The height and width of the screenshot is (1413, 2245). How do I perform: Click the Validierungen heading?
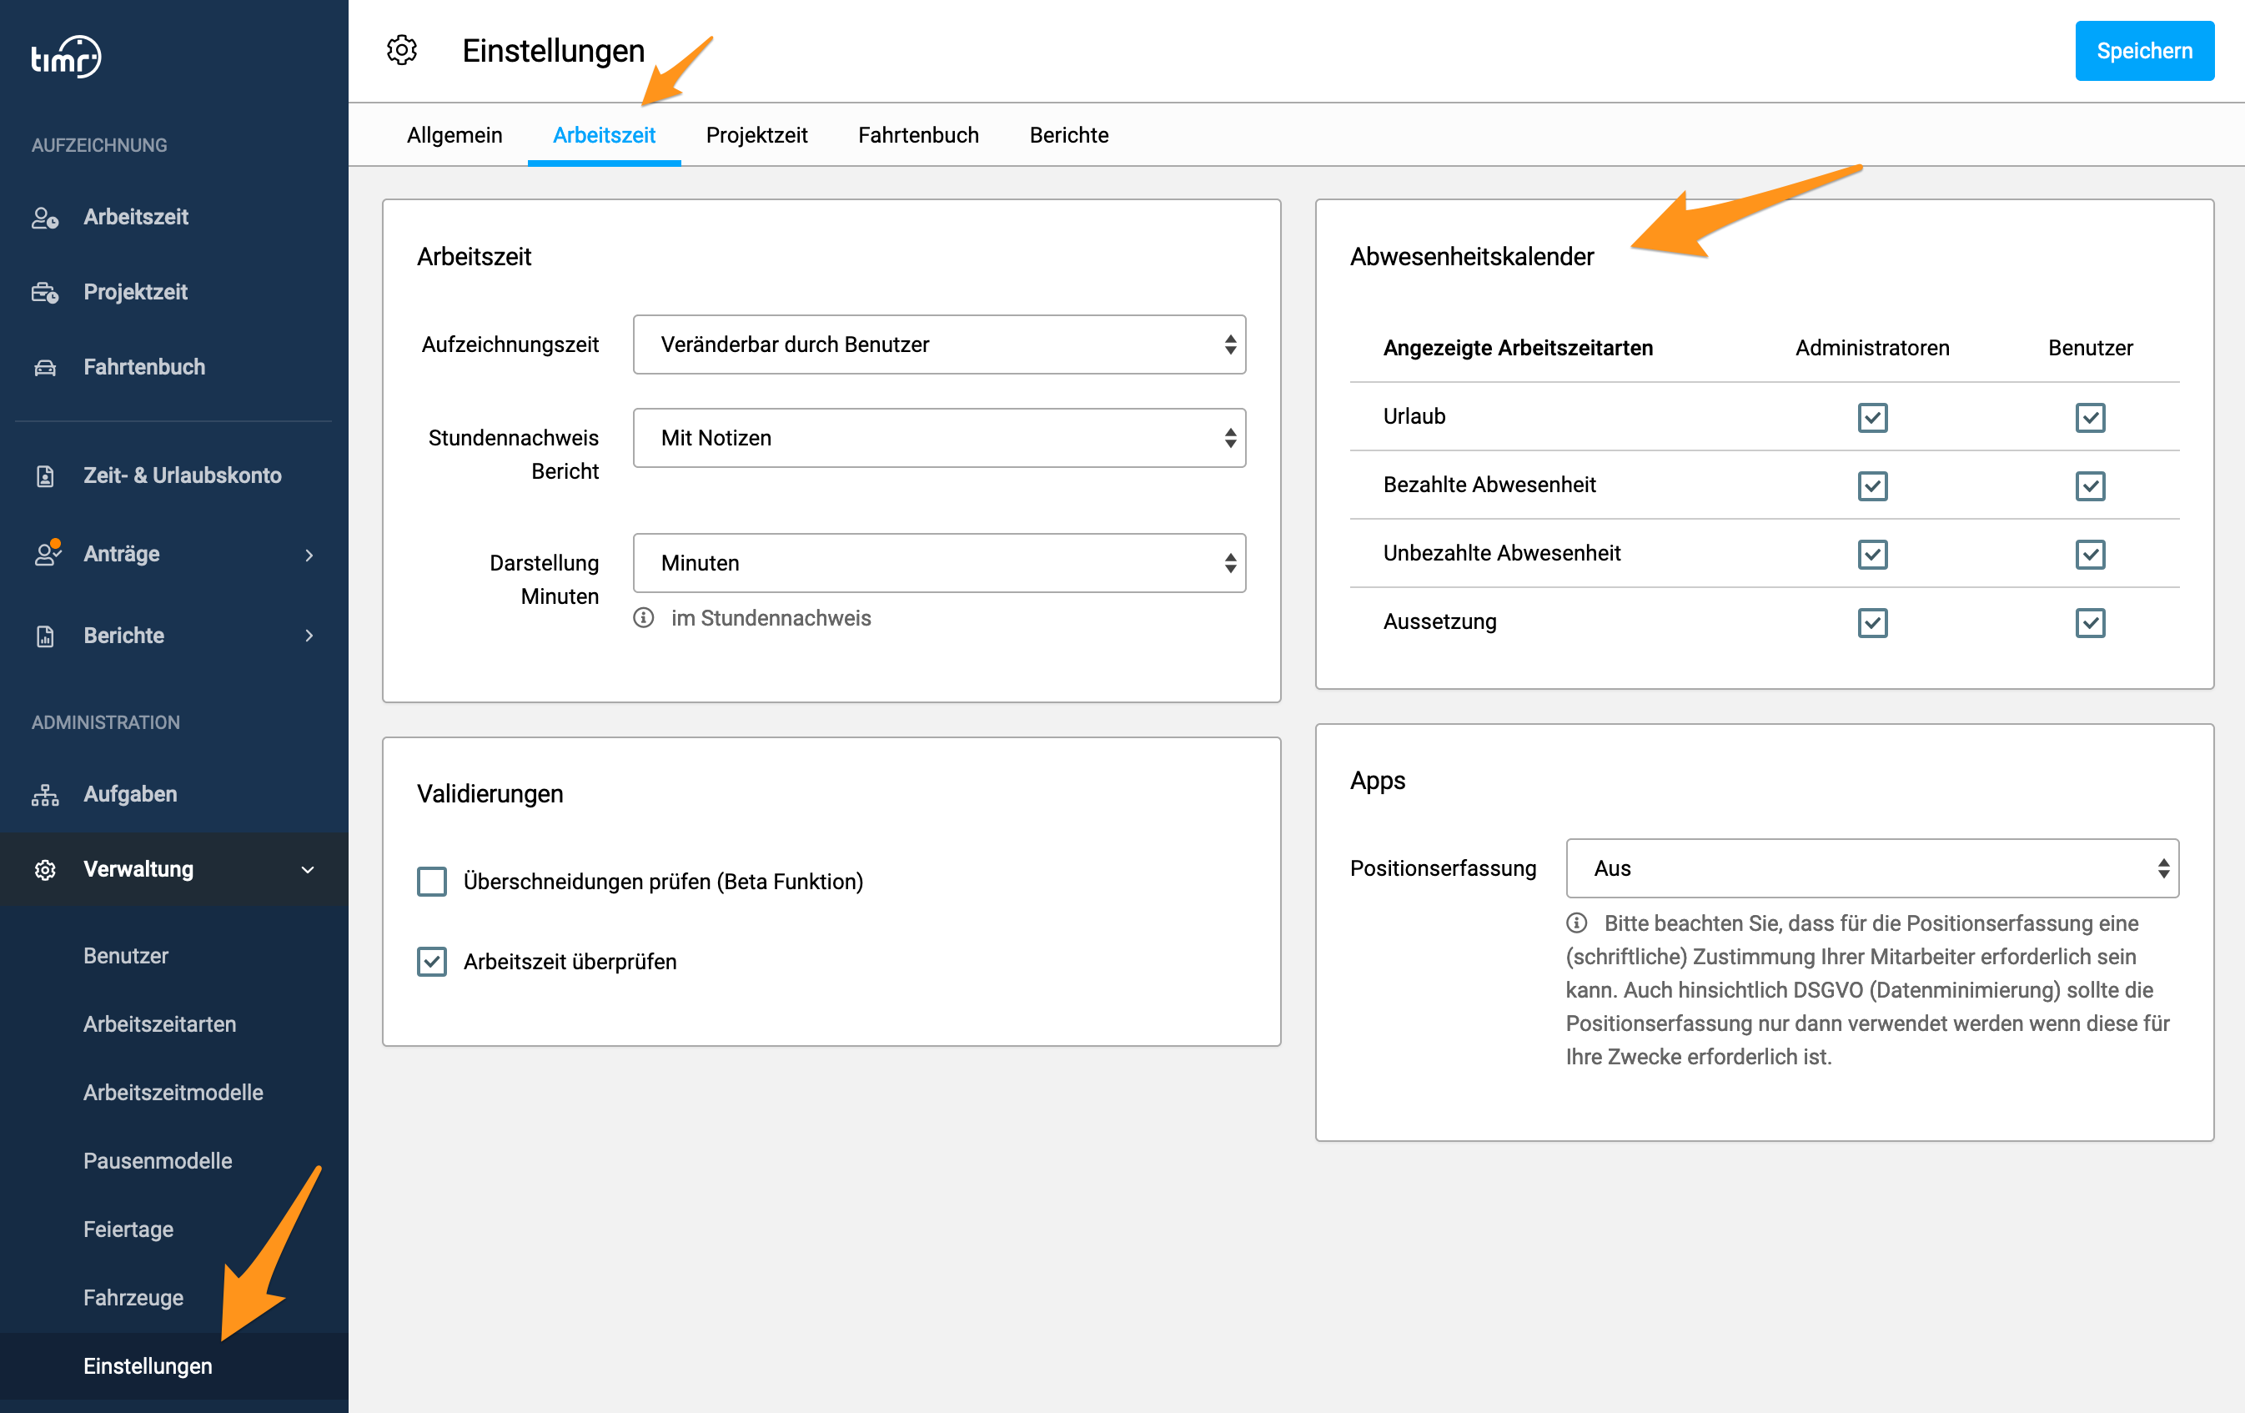click(490, 794)
